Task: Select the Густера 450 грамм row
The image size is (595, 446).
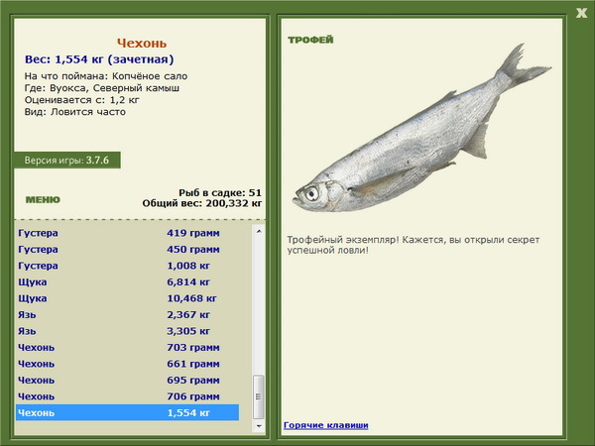Action: (128, 249)
